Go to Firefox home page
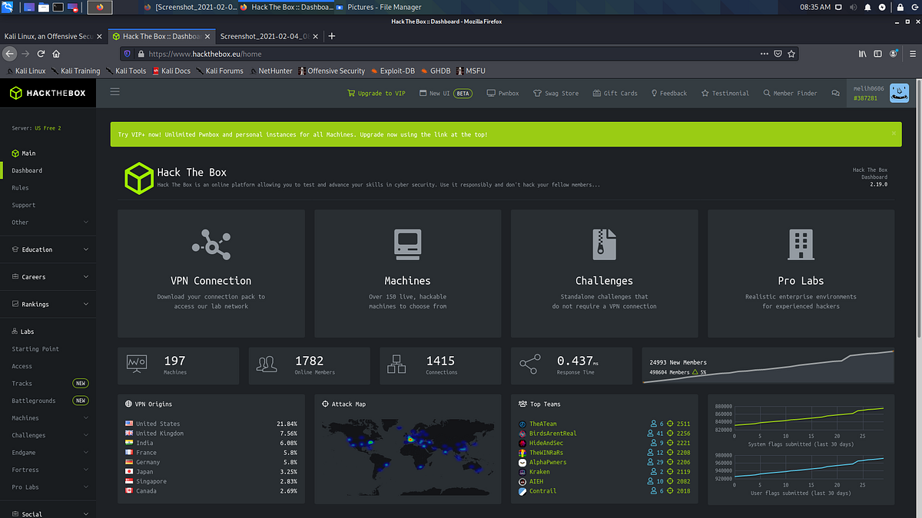 pyautogui.click(x=58, y=54)
